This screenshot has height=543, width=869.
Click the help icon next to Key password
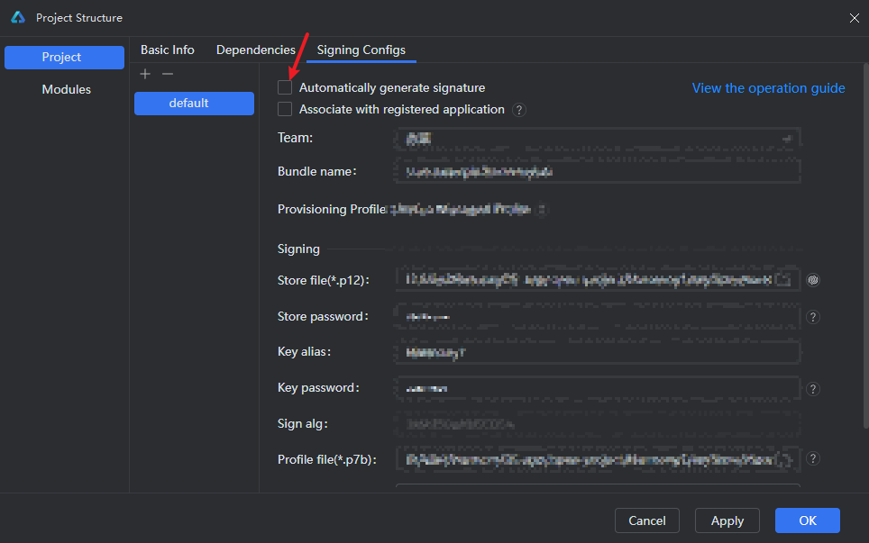coord(812,389)
